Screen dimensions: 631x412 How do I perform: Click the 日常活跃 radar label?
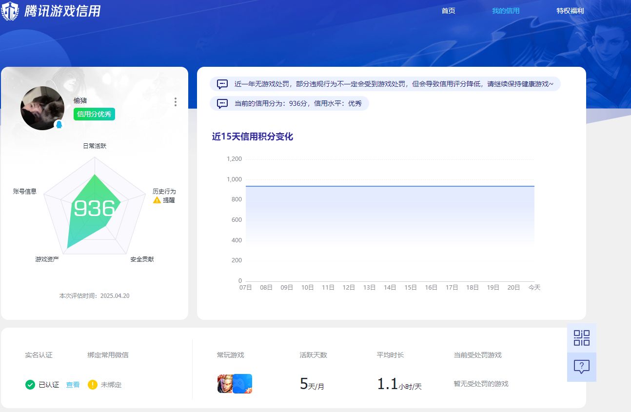point(95,146)
